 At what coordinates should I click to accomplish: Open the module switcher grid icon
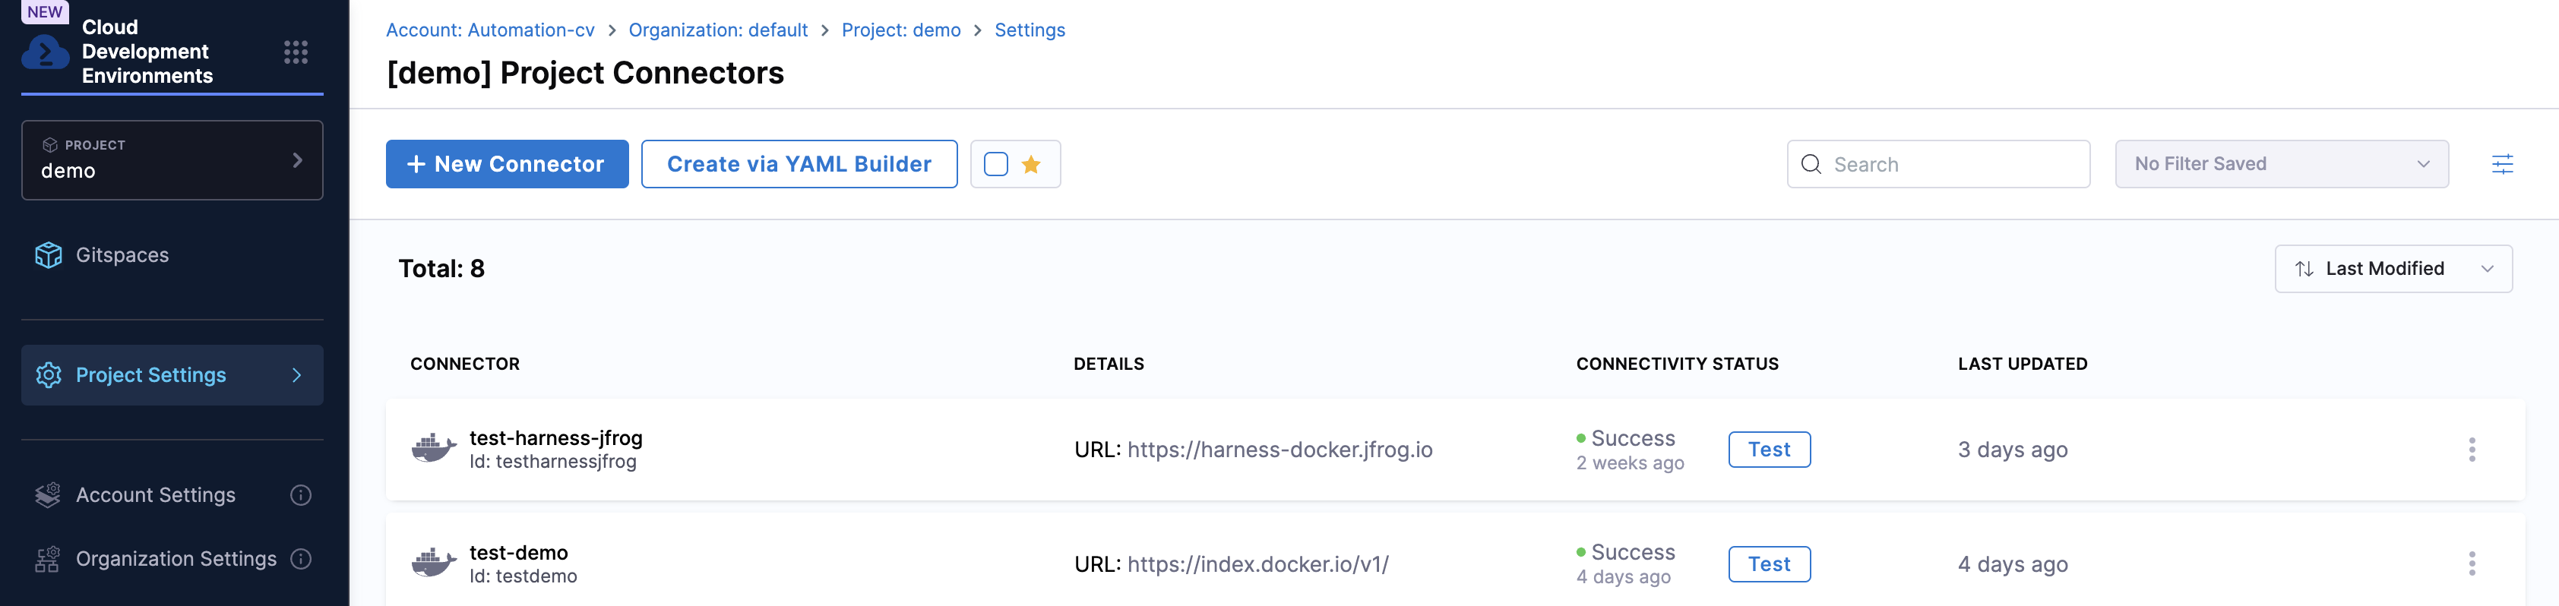(x=295, y=52)
